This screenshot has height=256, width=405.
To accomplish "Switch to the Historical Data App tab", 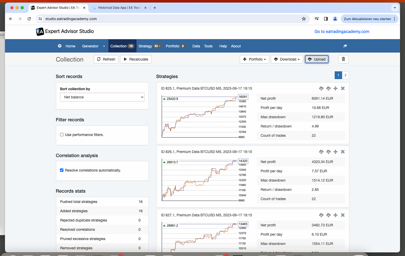I will [x=119, y=8].
